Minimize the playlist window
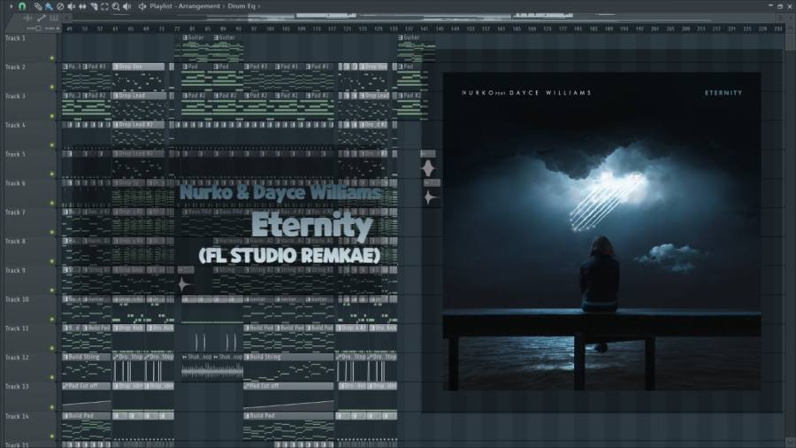 (x=770, y=6)
